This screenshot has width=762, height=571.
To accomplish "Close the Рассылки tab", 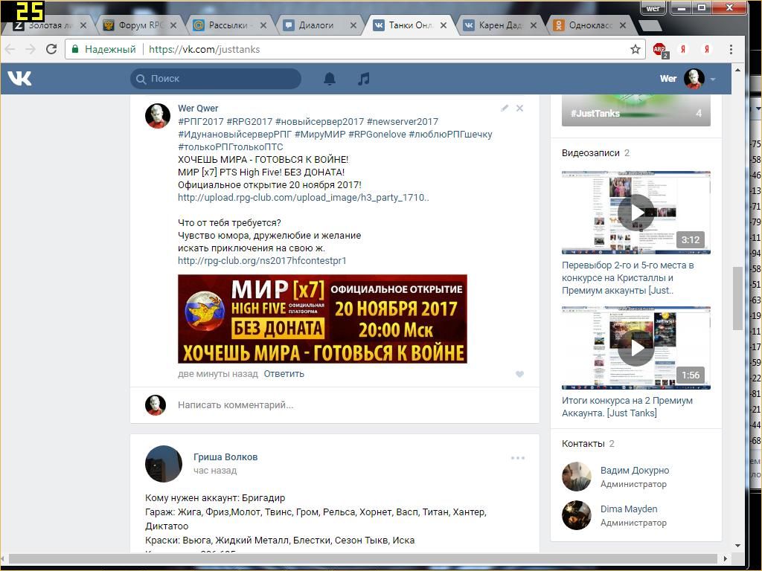I will (x=263, y=25).
